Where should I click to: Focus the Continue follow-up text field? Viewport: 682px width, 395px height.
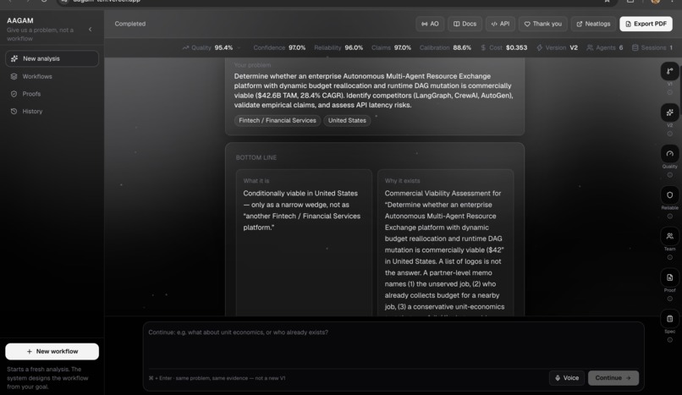393,345
